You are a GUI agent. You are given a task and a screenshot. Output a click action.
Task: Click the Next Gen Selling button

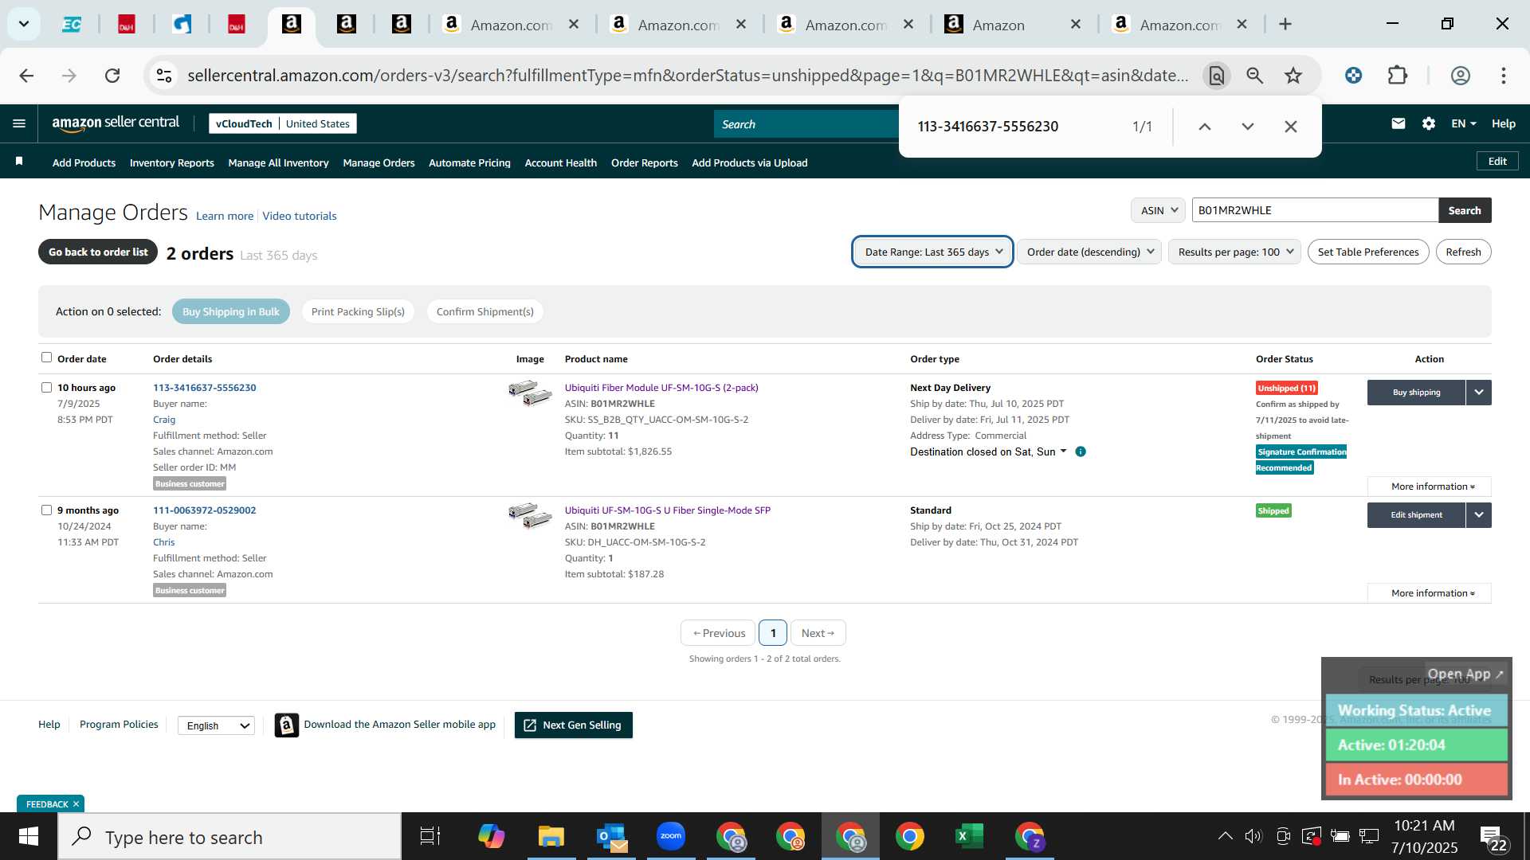coord(574,725)
